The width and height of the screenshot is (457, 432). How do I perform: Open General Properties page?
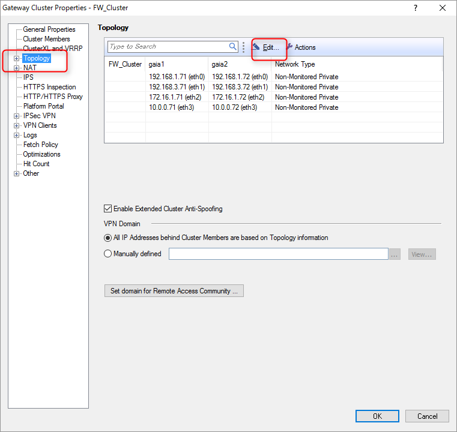(x=49, y=29)
